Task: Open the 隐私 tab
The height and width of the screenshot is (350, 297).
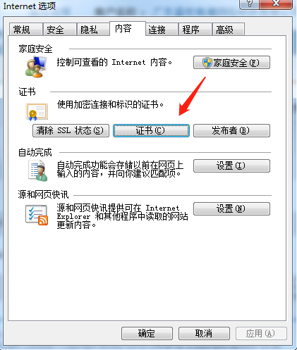Action: click(93, 30)
